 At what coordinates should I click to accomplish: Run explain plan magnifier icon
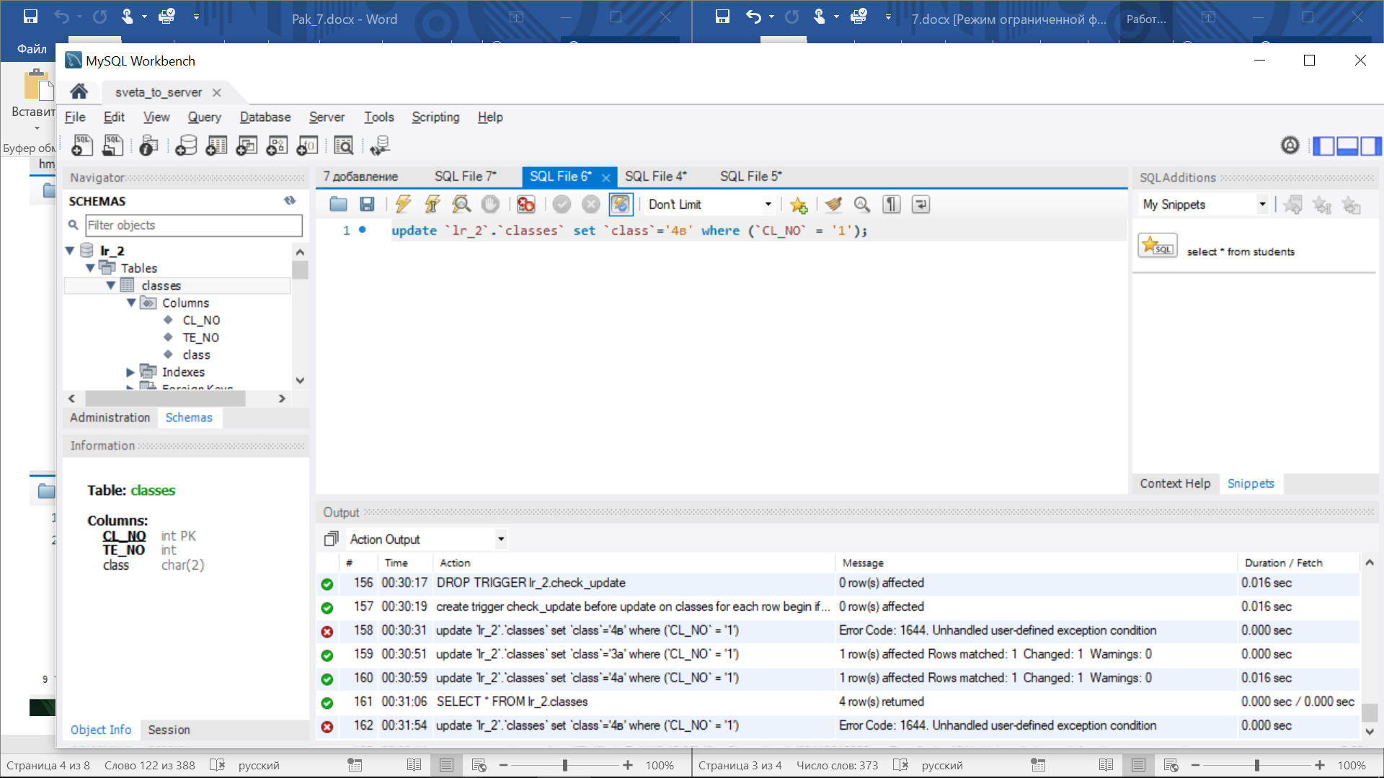[x=461, y=205]
